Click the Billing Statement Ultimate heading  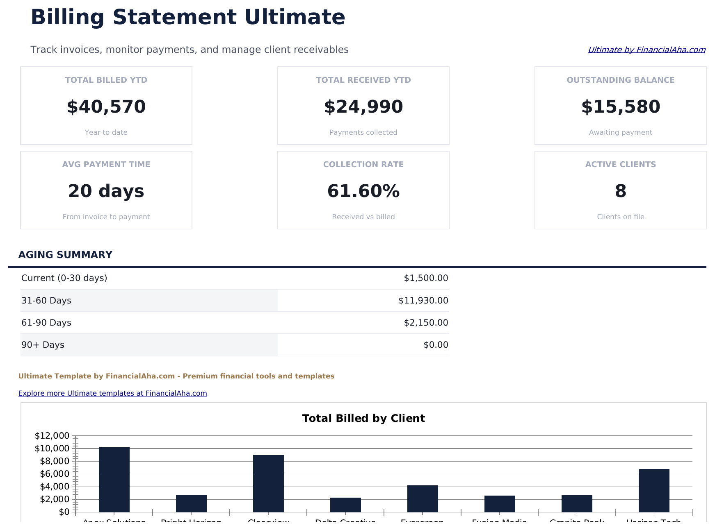pyautogui.click(x=188, y=17)
